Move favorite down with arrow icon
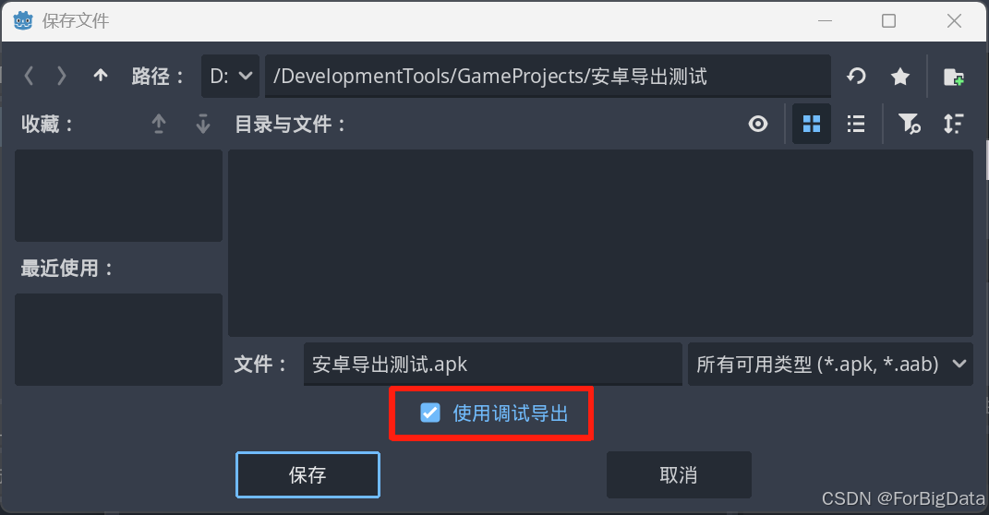Viewport: 989px width, 515px height. [202, 125]
